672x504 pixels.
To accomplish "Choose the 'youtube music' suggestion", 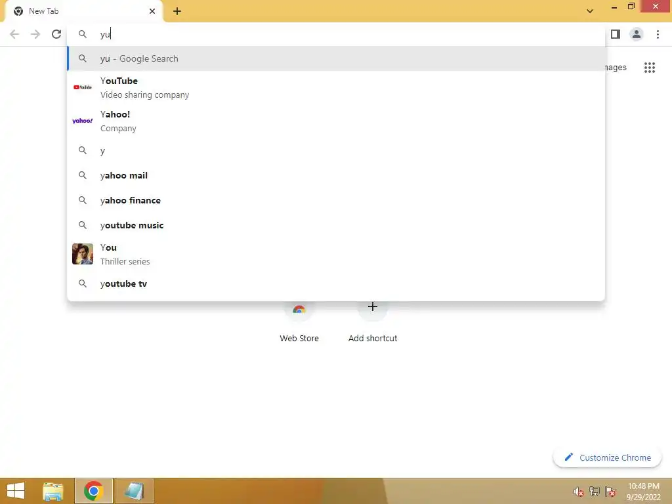I will 337,225.
